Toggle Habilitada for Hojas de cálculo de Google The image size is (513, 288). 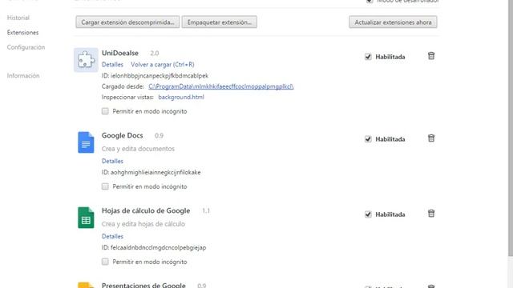click(x=368, y=214)
